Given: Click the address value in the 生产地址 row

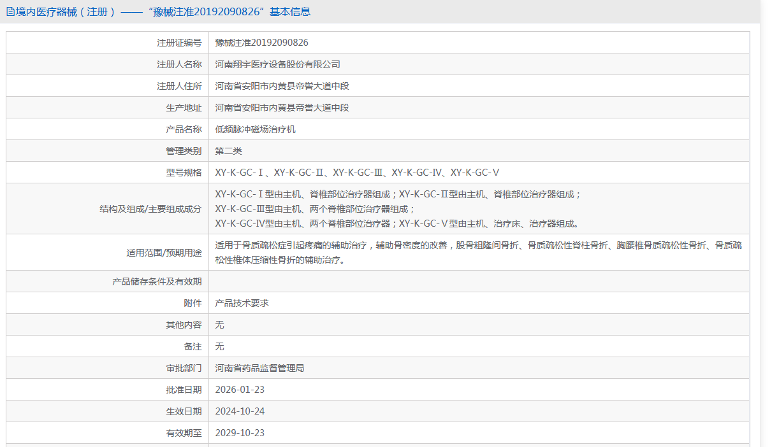Looking at the screenshot, I should click(x=282, y=108).
